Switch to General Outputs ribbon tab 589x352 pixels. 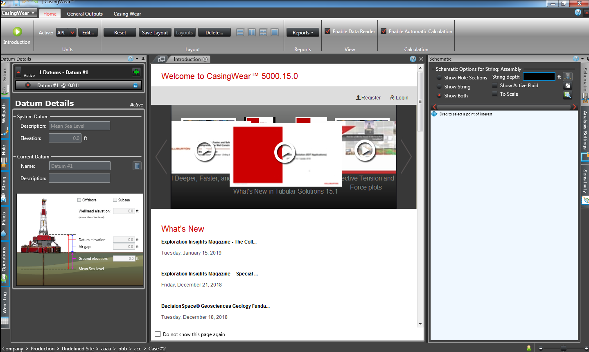pyautogui.click(x=85, y=14)
